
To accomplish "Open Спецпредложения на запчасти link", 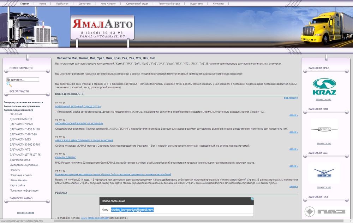I will pyautogui.click(x=23, y=102).
